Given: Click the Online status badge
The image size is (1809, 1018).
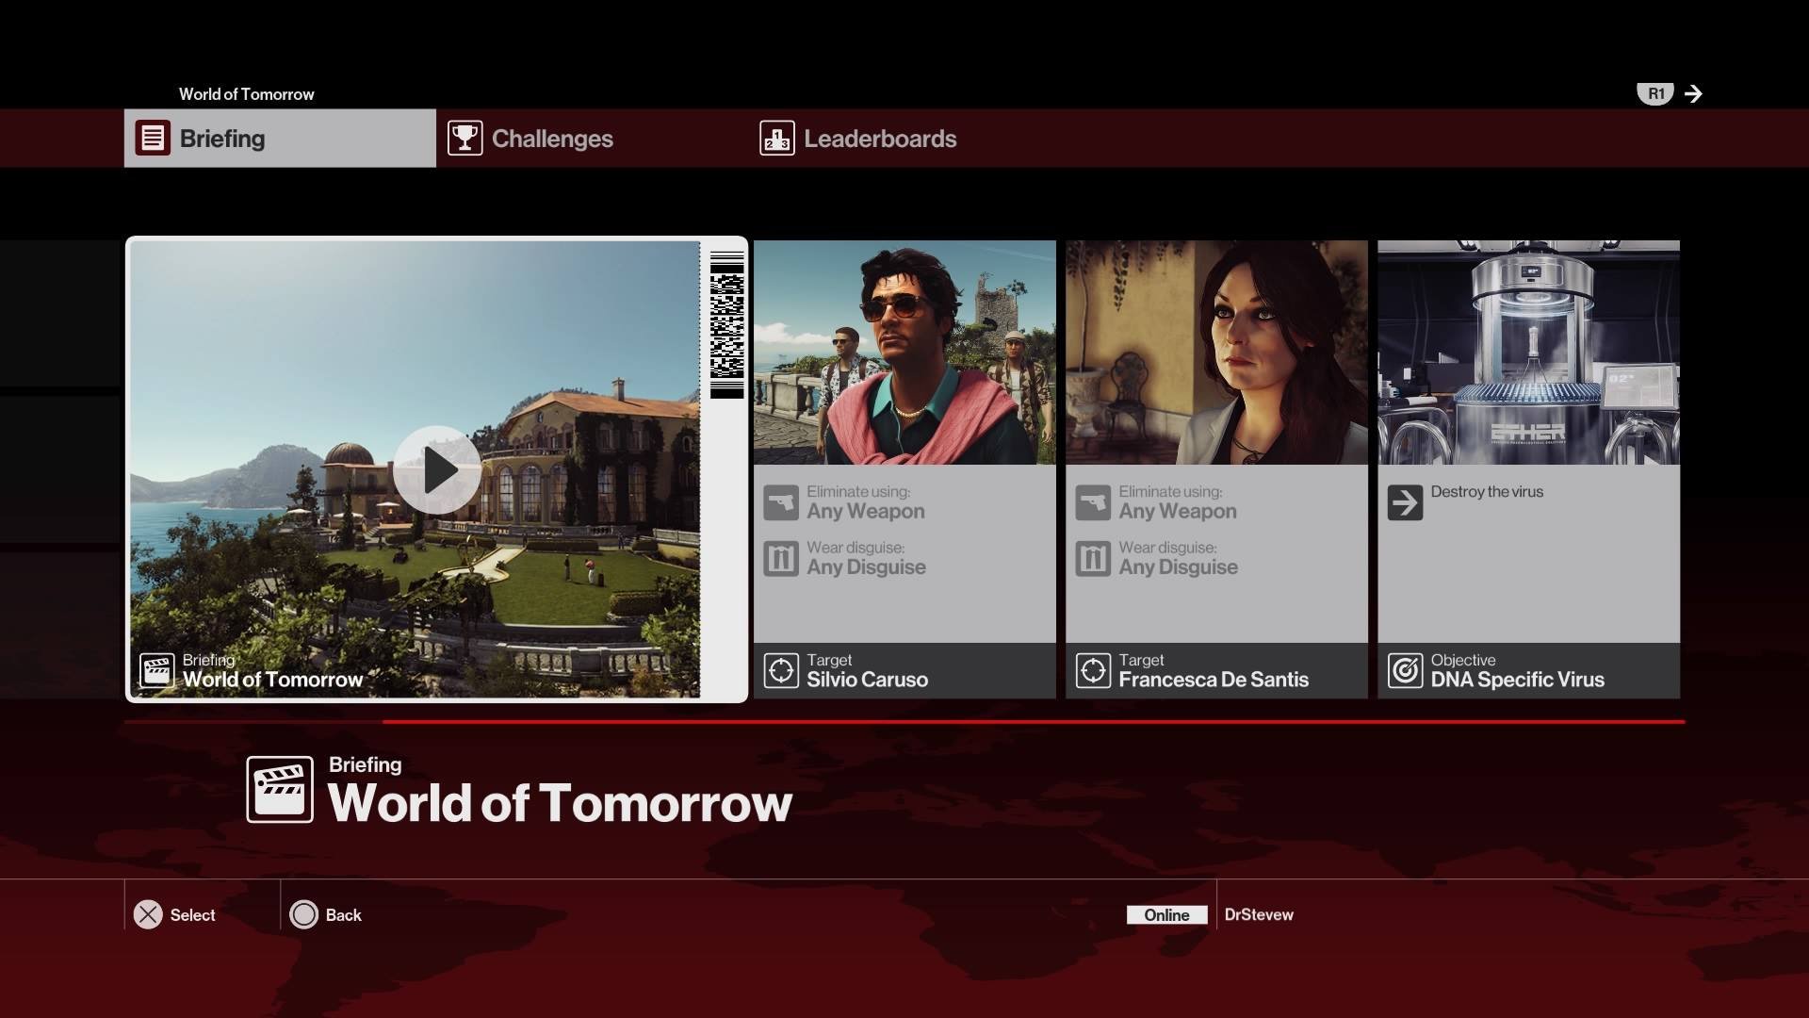Looking at the screenshot, I should (x=1166, y=914).
